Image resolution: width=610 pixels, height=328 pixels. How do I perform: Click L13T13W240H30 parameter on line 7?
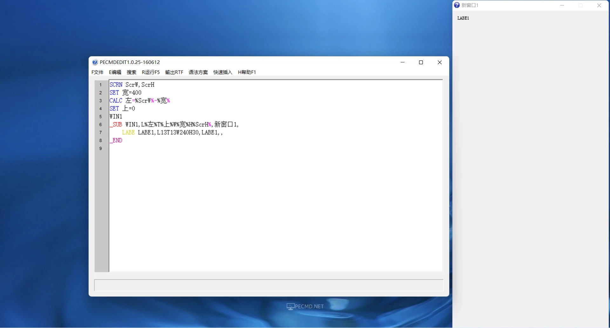[178, 132]
